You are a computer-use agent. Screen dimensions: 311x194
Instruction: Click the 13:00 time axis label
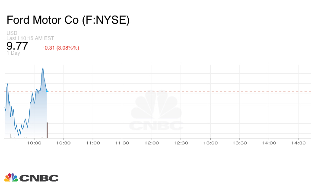210,143
